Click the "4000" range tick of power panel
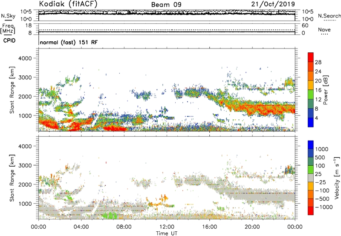341x236 pixels. [x=25, y=58]
